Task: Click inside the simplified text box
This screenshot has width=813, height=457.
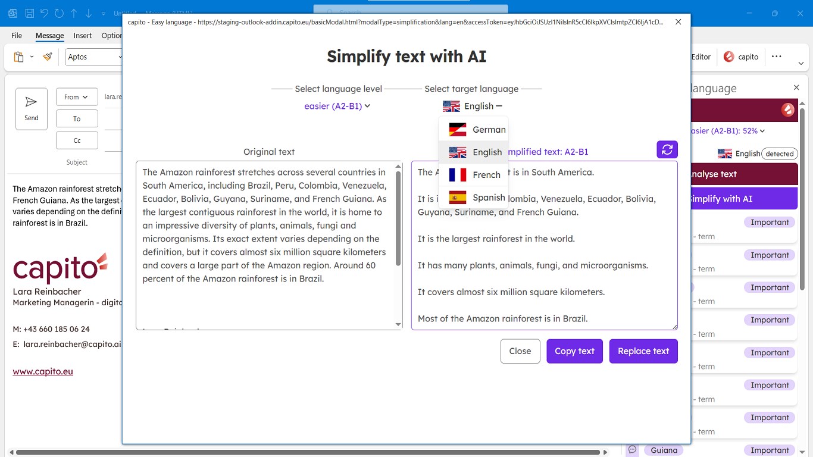Action: click(x=544, y=245)
